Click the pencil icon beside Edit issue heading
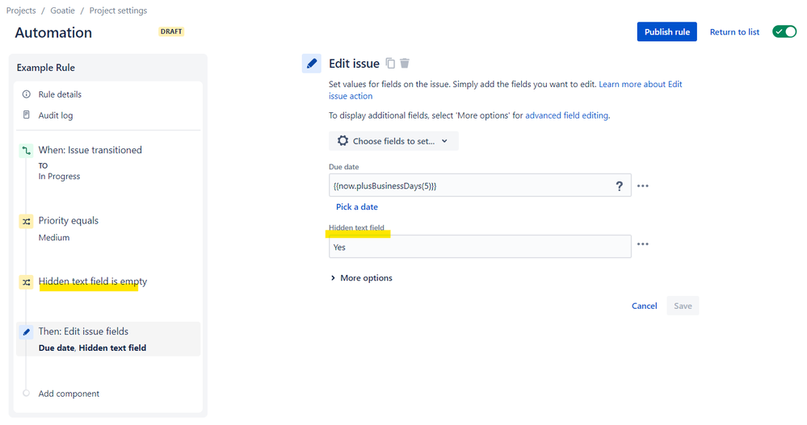Viewport: 807px width, 425px height. [x=311, y=64]
